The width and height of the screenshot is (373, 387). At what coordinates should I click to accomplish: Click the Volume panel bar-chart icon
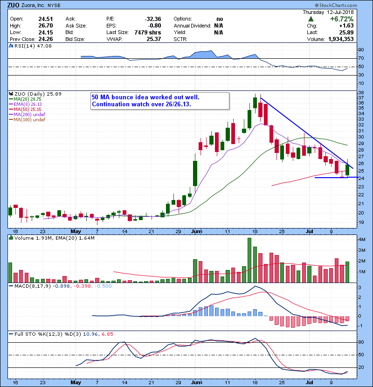(x=11, y=238)
